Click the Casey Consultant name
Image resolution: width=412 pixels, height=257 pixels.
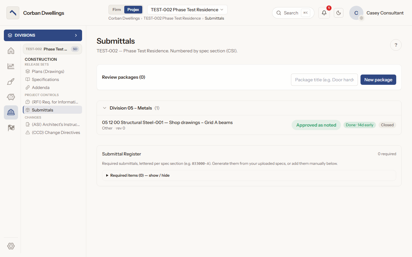tap(385, 13)
